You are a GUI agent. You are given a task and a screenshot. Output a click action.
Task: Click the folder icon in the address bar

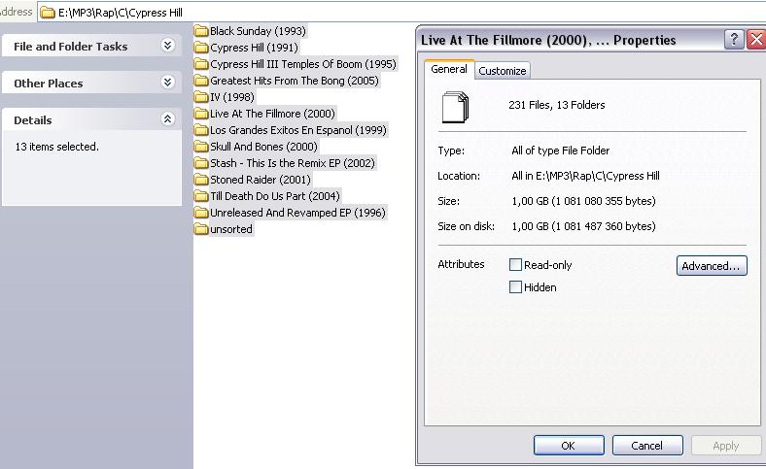(x=48, y=13)
